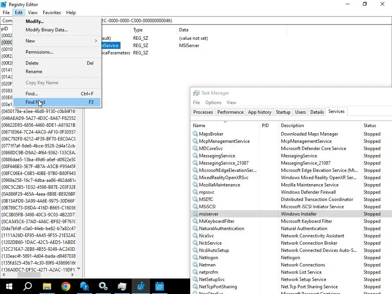392x294 pixels.
Task: Open the Startup tab
Action: 283,112
